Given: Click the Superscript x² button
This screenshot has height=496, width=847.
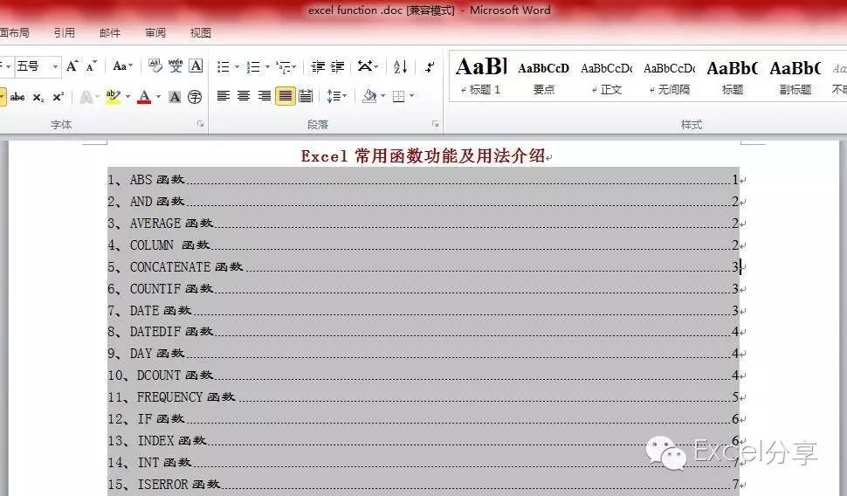Looking at the screenshot, I should 59,97.
